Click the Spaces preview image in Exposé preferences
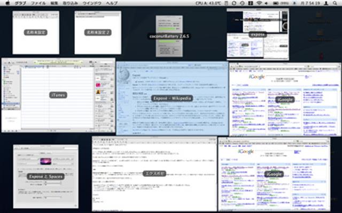The image size is (342, 213). 46,161
